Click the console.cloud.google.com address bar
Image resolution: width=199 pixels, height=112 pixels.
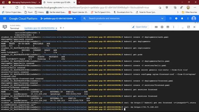[x=88, y=7]
